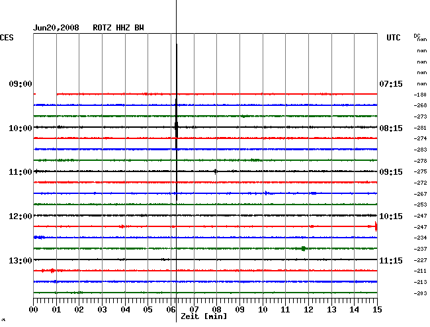Click the 10:15 UTC time label
430x327 pixels.
click(391, 216)
